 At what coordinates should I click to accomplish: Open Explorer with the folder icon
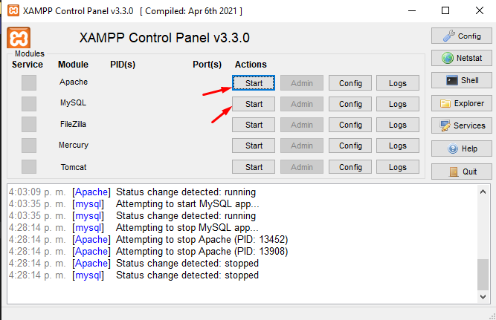click(461, 103)
